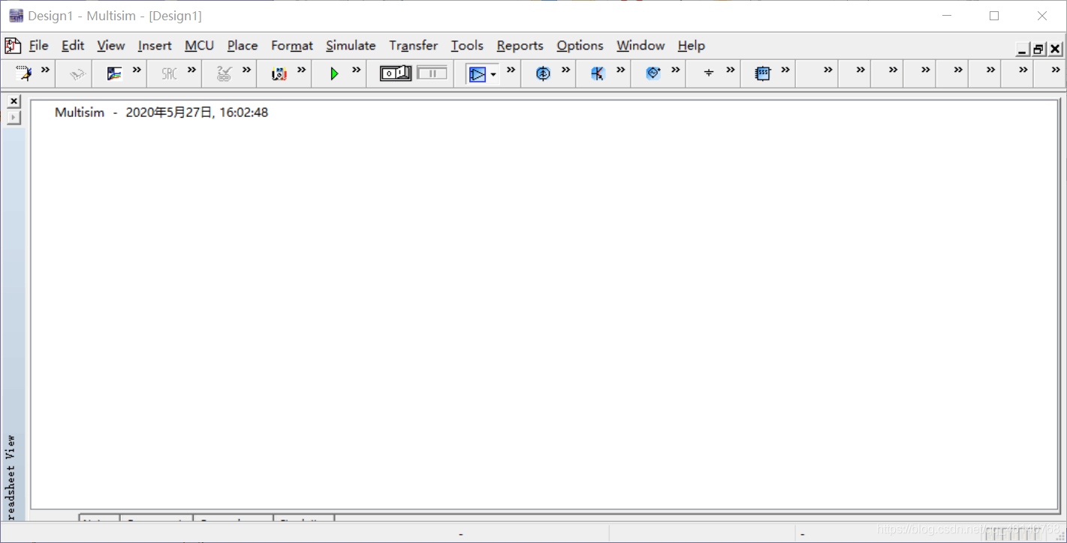The image size is (1067, 543).
Task: Click the 'Multisim - 2020年5月27日, 16:02:48' log line
Action: click(161, 112)
